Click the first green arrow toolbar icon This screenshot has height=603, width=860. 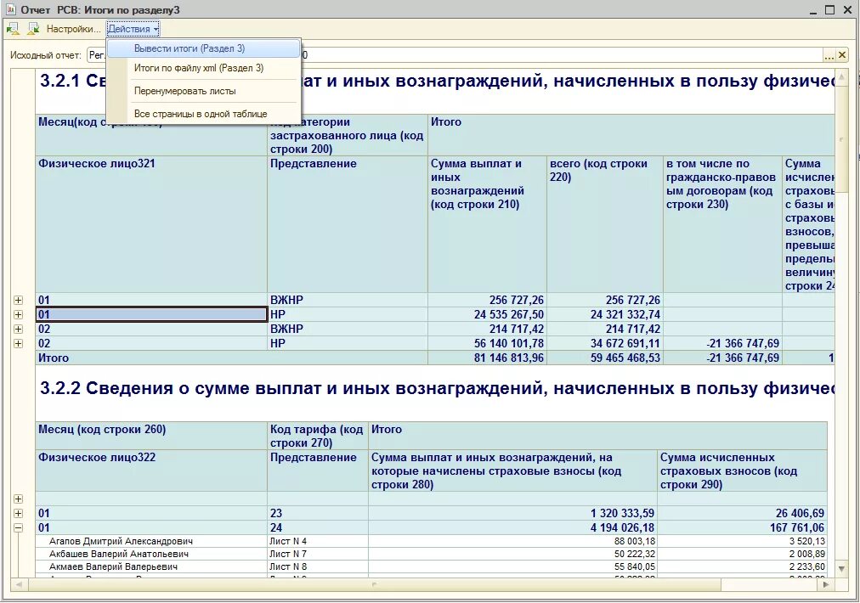[13, 29]
